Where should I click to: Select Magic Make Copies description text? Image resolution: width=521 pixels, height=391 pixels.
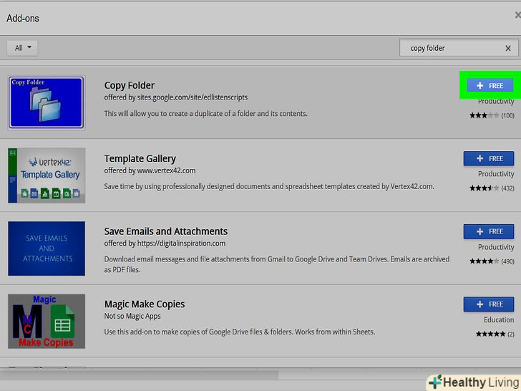(240, 332)
